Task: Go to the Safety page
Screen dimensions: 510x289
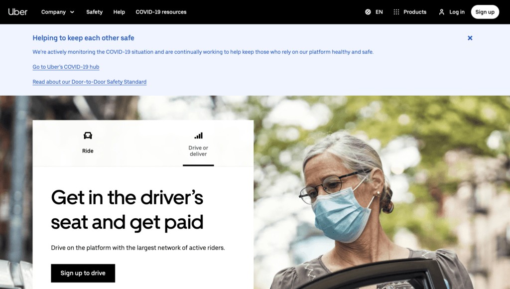Action: 94,12
